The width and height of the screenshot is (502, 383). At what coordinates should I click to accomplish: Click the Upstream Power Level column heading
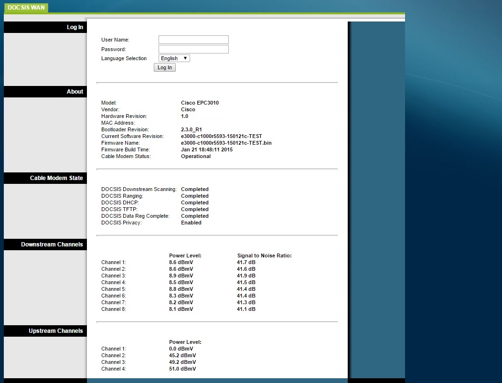point(185,342)
